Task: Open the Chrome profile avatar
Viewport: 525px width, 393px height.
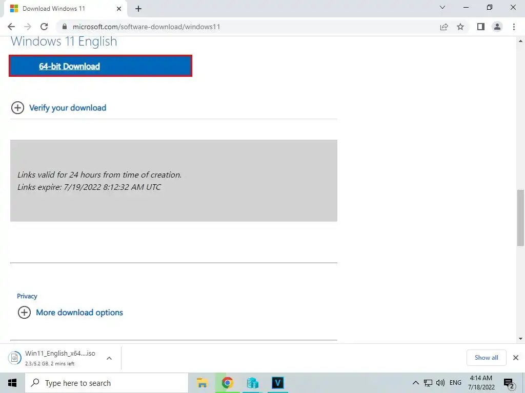Action: pos(497,27)
